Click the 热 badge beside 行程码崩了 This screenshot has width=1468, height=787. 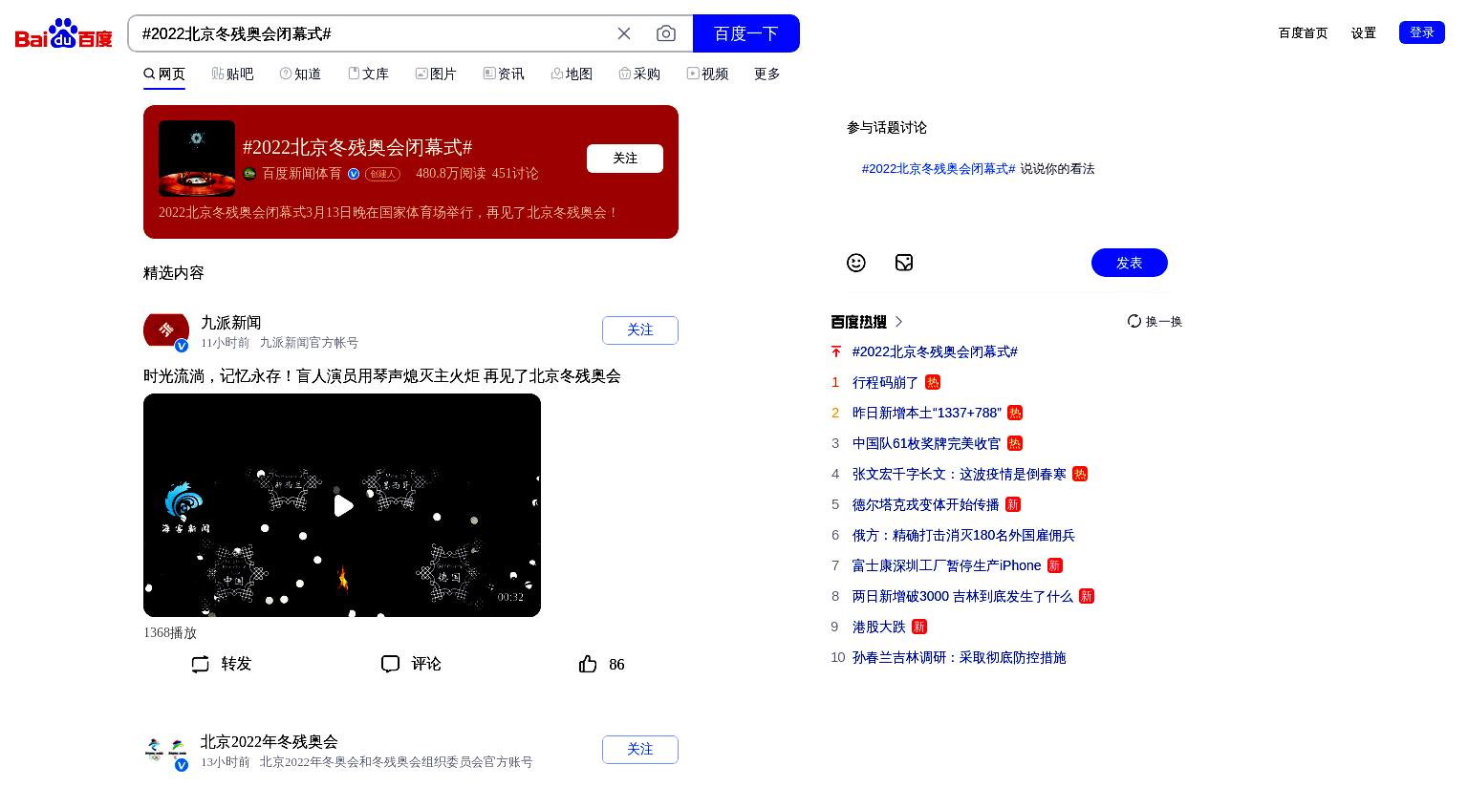pyautogui.click(x=933, y=382)
